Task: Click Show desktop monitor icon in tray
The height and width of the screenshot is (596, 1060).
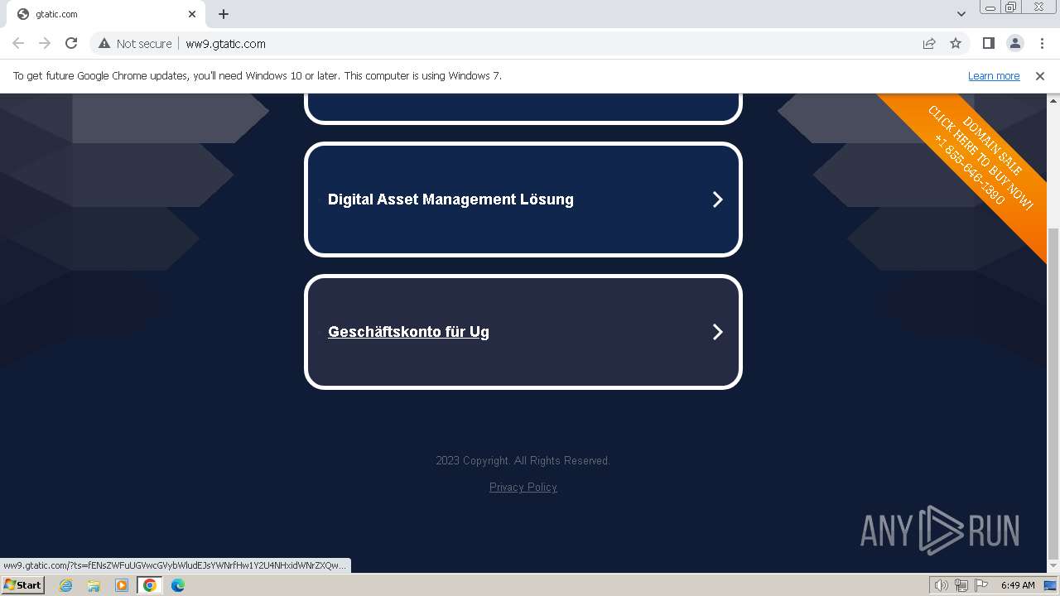Action: [1050, 585]
